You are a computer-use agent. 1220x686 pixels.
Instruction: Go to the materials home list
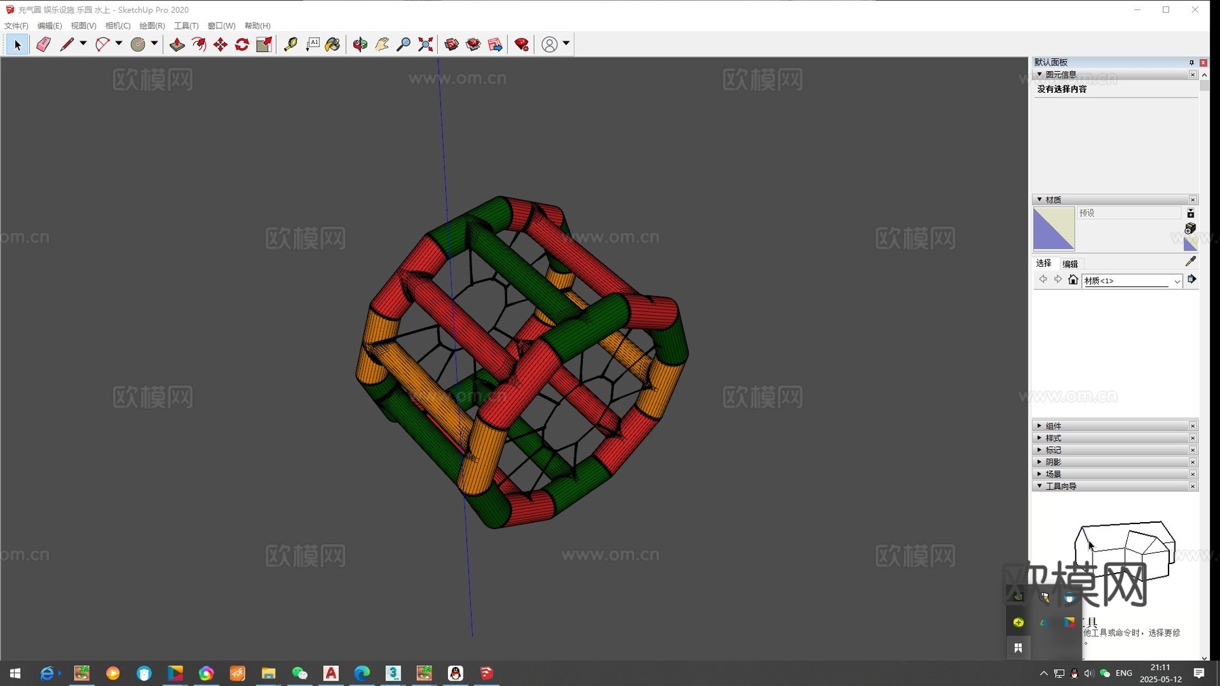[1073, 280]
